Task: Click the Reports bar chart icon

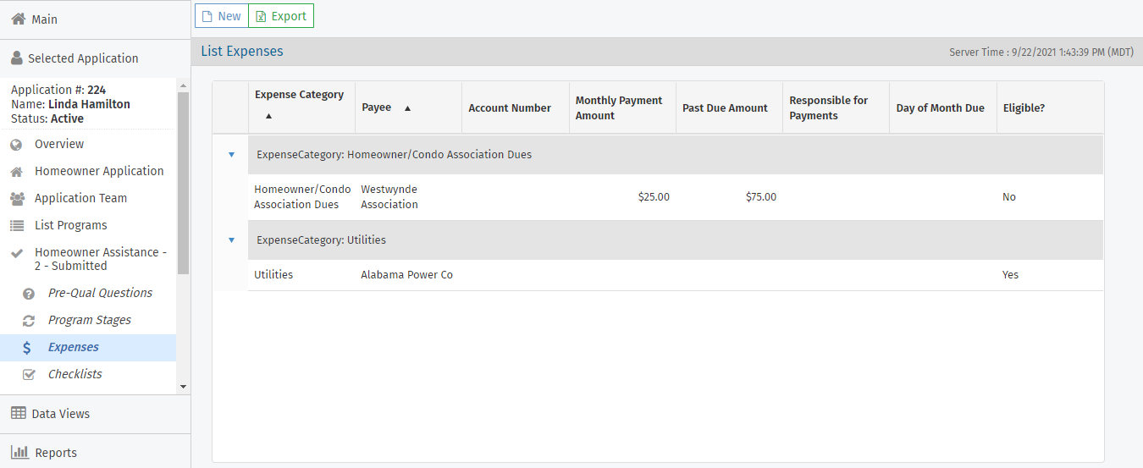Action: click(x=19, y=452)
